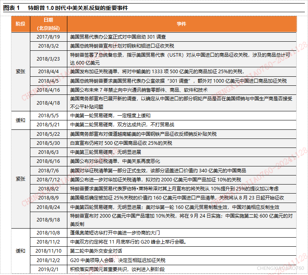Select the date cell 2018/6/16
Screen dimensions: 308x275
48,161
